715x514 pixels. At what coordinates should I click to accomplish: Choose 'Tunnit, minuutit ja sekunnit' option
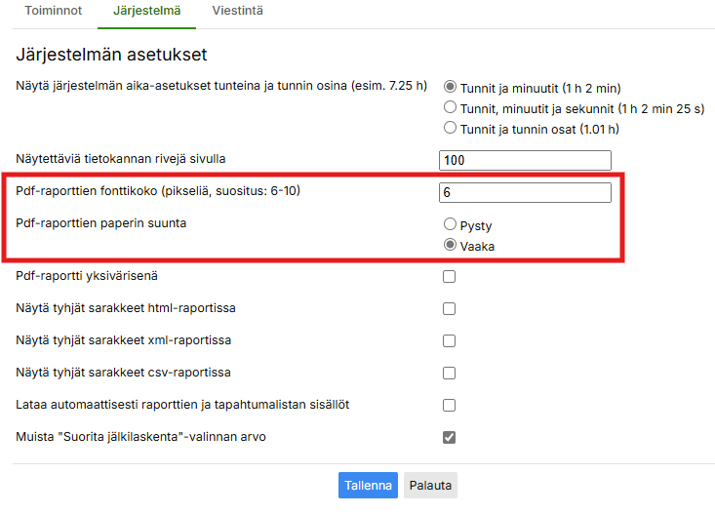pos(451,107)
